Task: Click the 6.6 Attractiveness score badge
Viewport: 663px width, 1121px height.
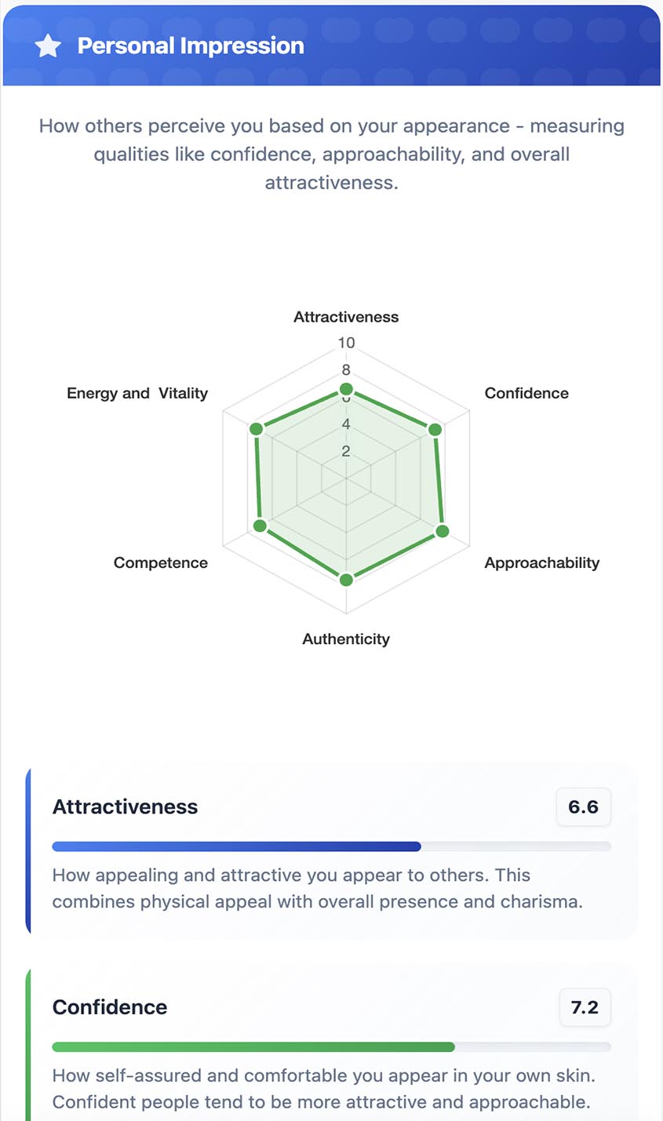Action: click(583, 807)
